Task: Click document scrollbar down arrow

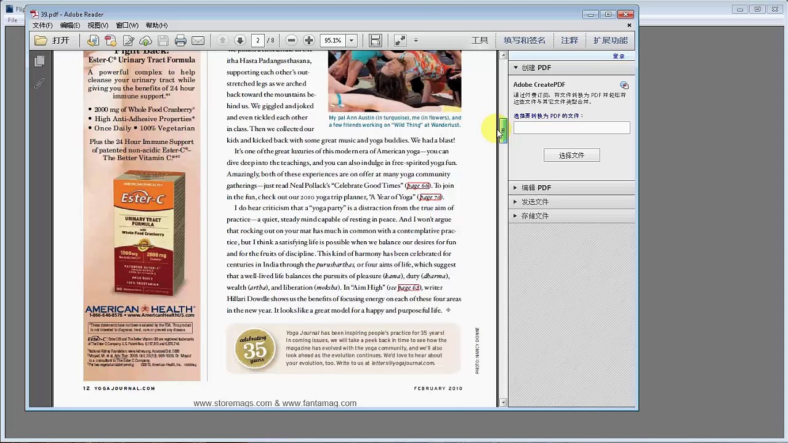Action: 503,403
